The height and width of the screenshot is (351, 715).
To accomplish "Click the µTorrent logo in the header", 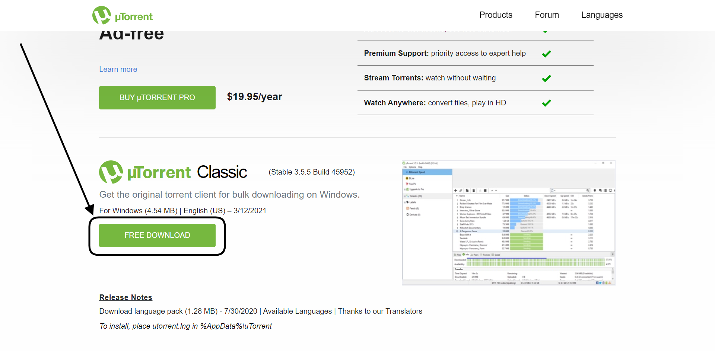I will point(123,15).
